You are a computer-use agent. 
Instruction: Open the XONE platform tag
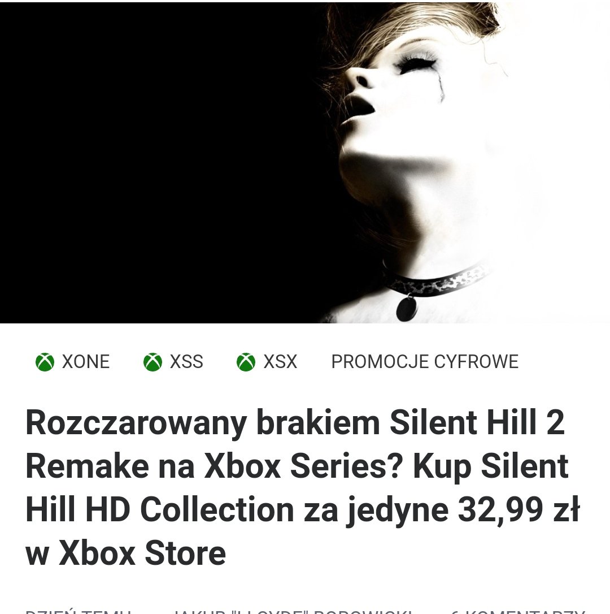click(x=72, y=362)
